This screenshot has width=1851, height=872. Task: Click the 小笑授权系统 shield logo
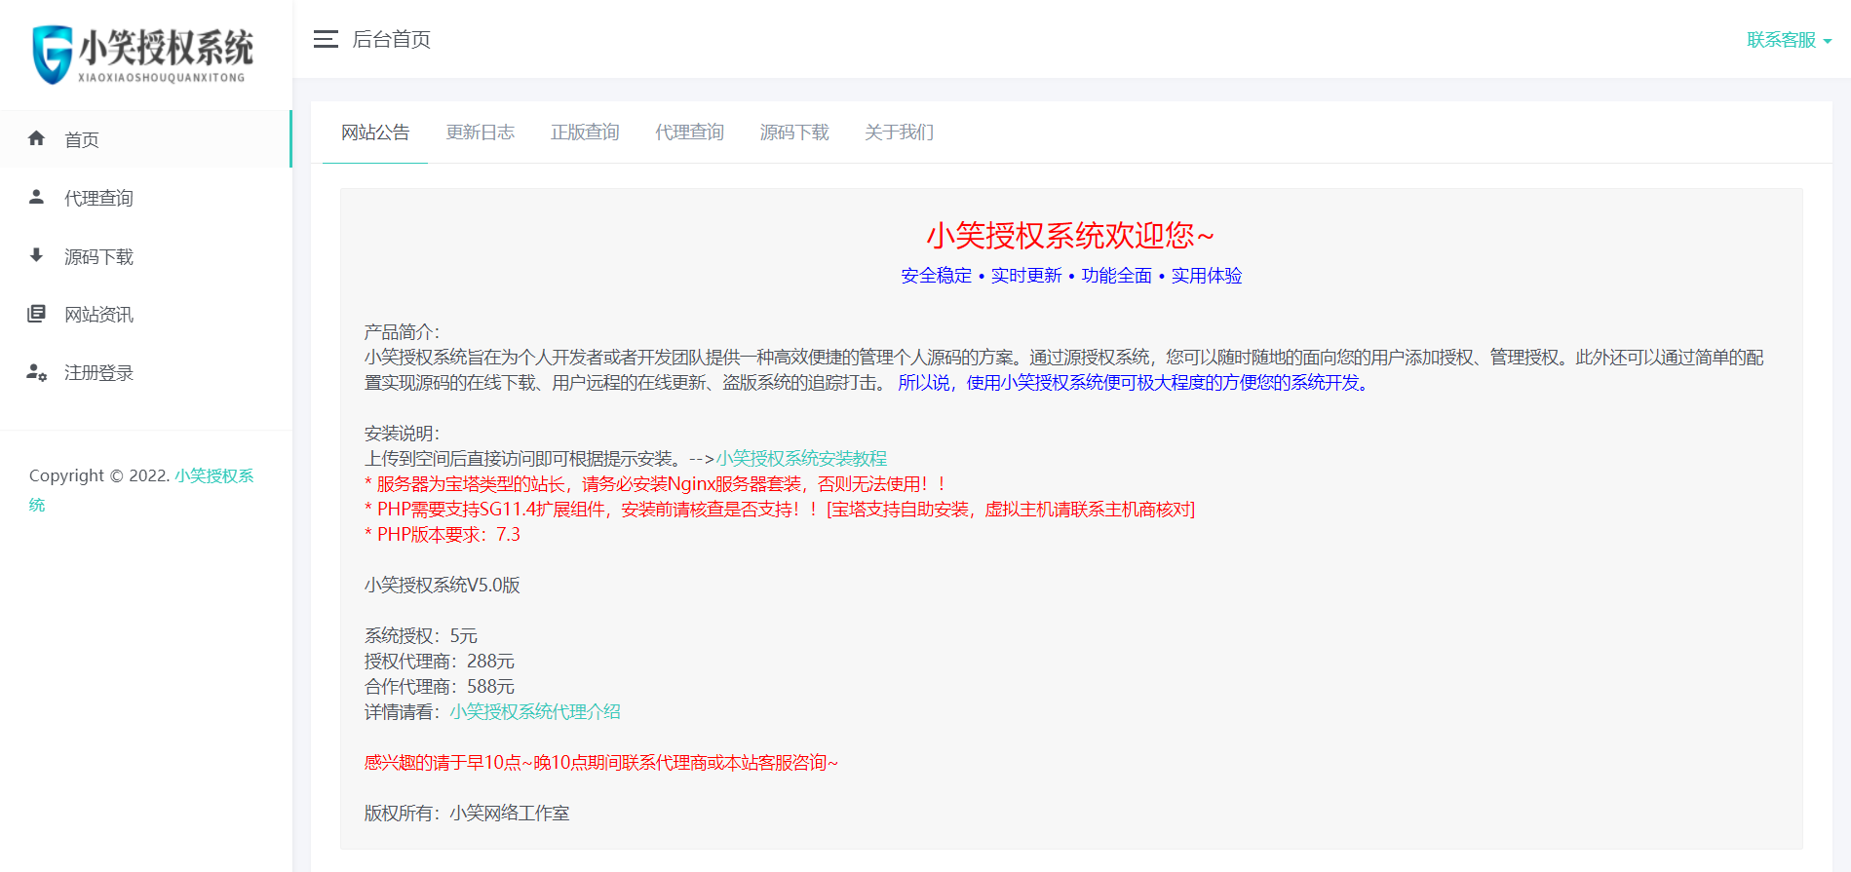point(52,55)
